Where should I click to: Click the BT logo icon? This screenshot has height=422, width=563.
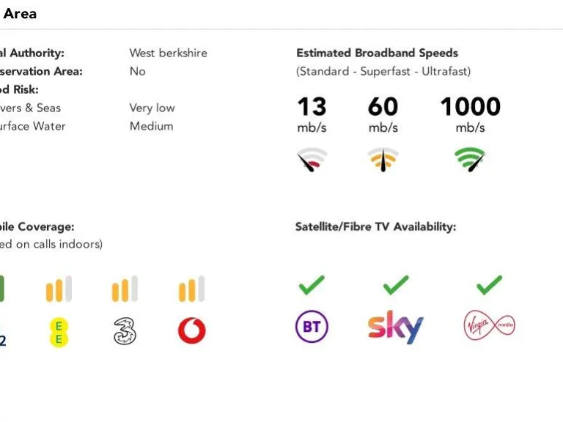(312, 327)
